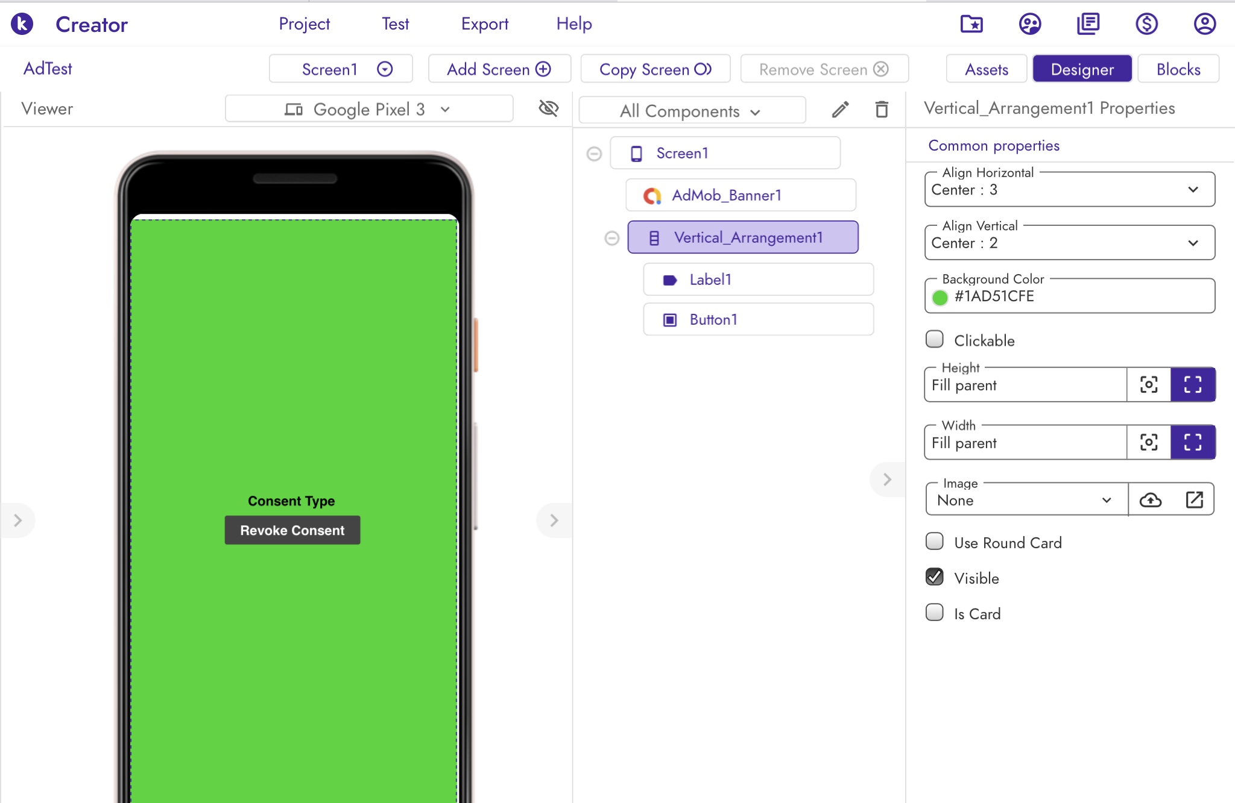
Task: Click the trash delete component icon
Action: point(882,110)
